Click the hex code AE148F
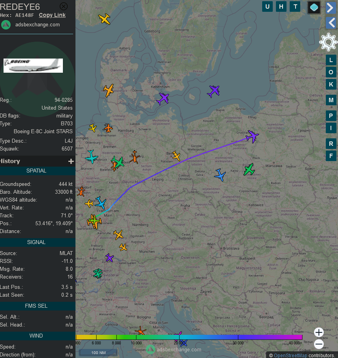Screen dimensions: 338x358 point(24,15)
